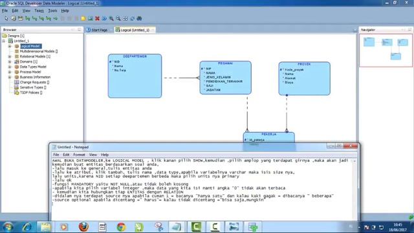Expand the Business Information node
The width and height of the screenshot is (414, 233).
(x=10, y=77)
